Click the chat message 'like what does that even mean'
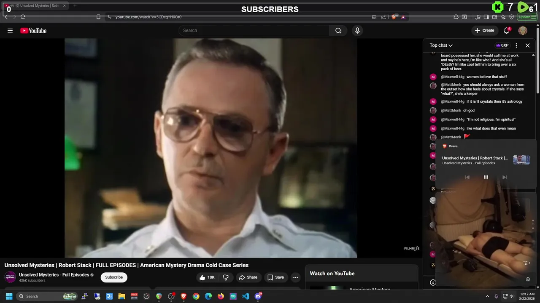The image size is (540, 303). tap(491, 128)
